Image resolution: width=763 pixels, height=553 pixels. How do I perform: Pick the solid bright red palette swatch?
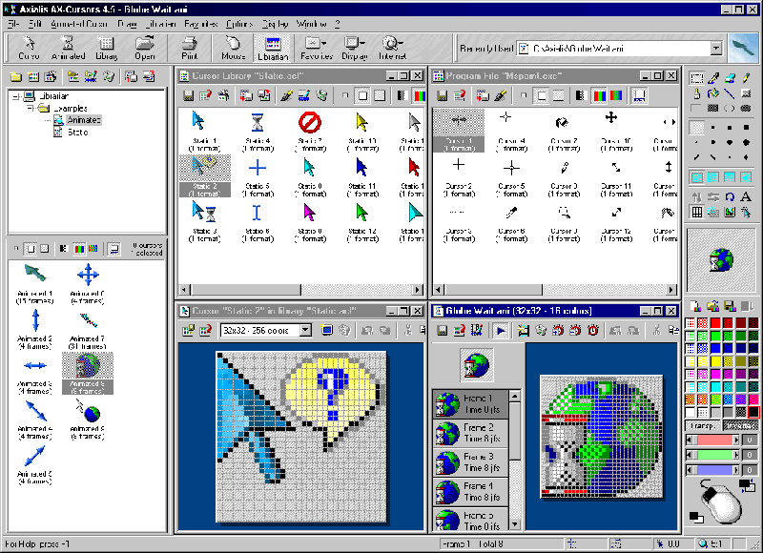[x=715, y=323]
